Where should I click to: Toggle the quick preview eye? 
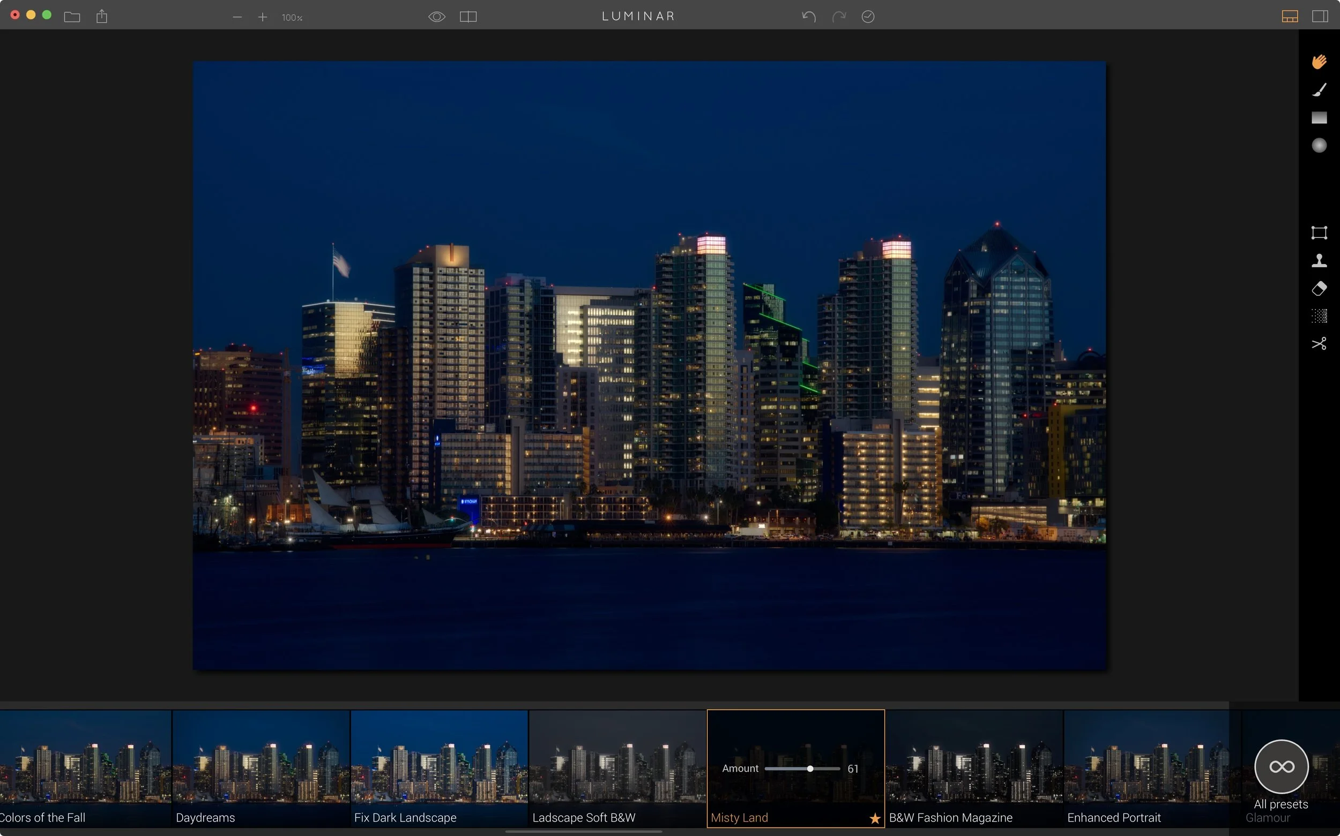coord(436,17)
